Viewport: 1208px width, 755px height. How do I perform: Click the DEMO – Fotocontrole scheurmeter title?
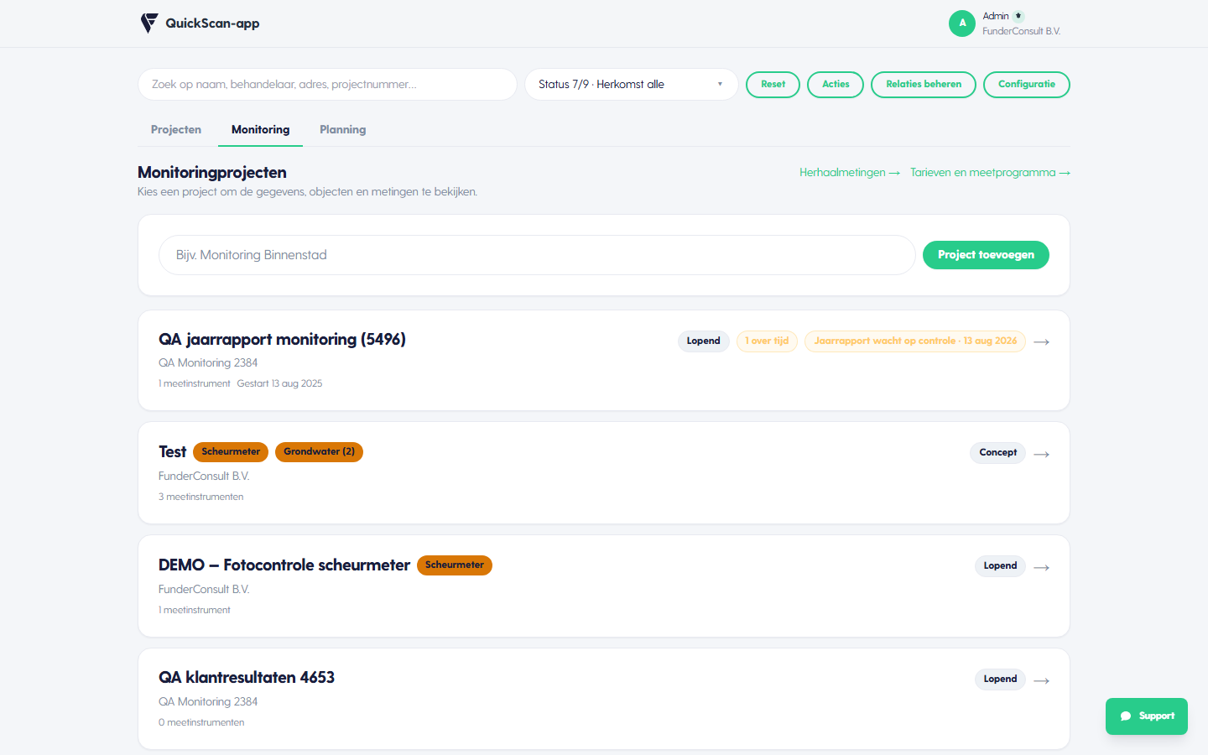coord(284,565)
